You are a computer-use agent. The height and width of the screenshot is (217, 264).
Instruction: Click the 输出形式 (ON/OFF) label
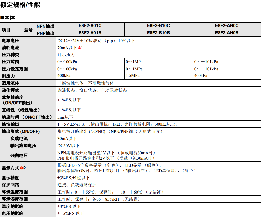pos(21,131)
